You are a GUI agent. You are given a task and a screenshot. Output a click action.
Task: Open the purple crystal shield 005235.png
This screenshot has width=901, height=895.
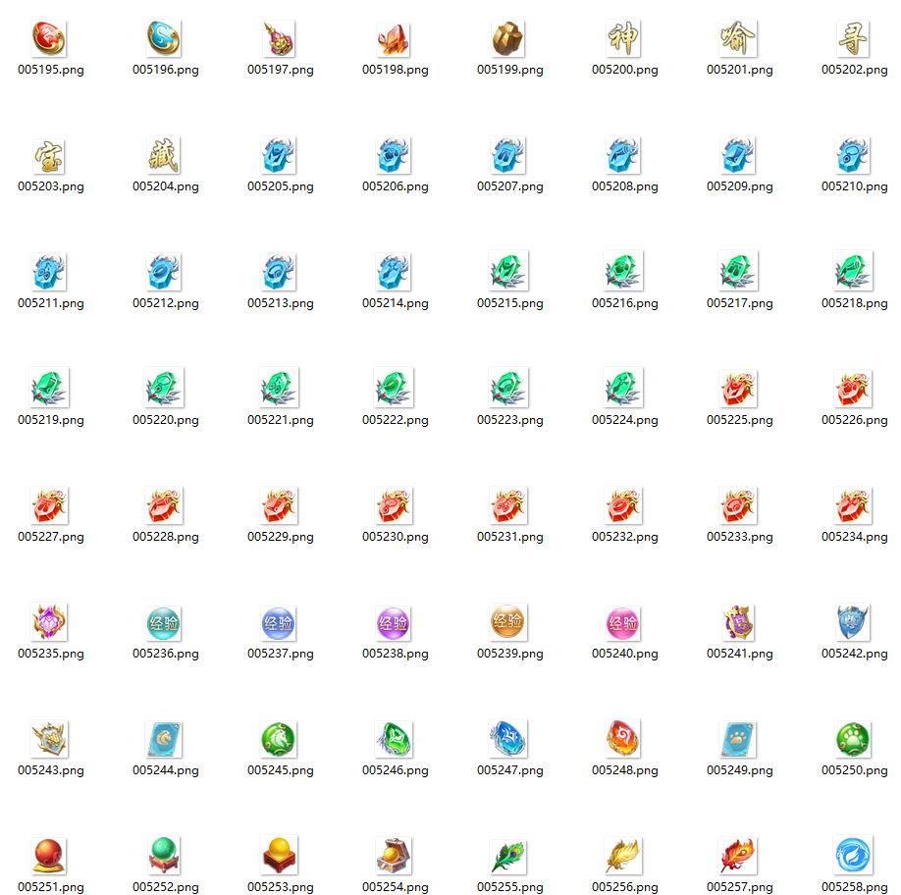pyautogui.click(x=49, y=621)
